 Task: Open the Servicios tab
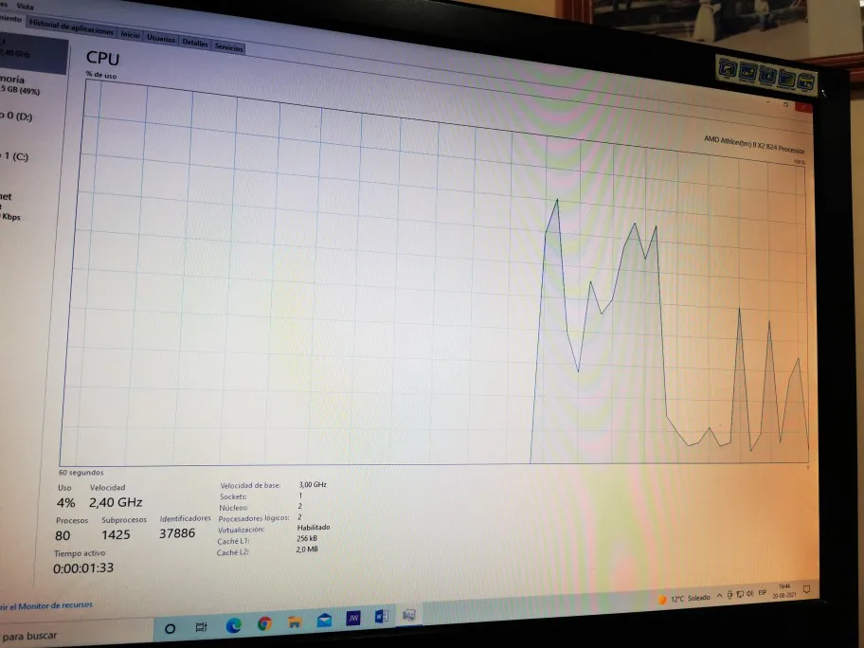tap(228, 46)
